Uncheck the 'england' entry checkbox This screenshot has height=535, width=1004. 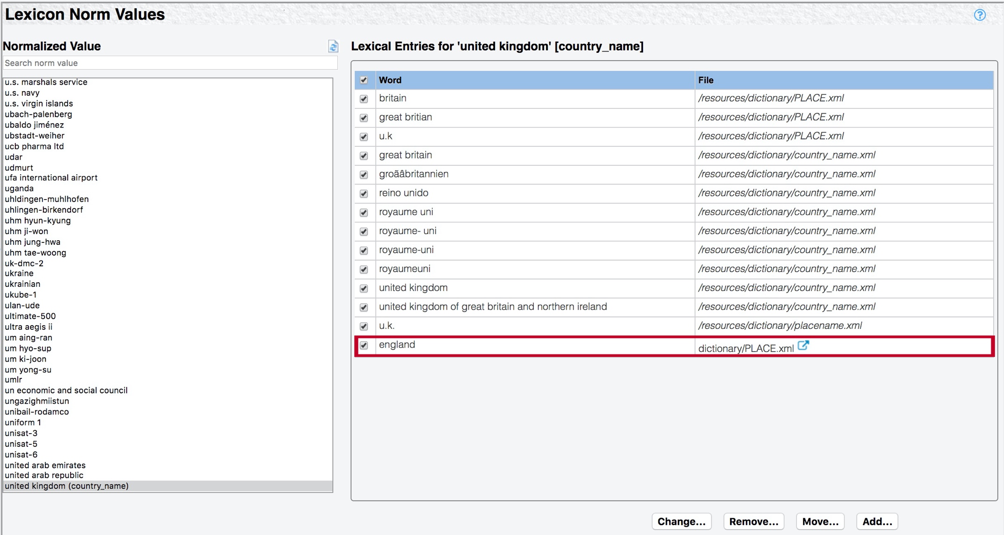364,346
